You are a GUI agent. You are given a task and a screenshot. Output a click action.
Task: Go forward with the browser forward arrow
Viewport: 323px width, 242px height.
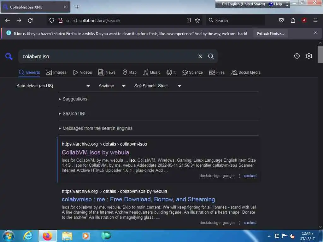point(19,20)
